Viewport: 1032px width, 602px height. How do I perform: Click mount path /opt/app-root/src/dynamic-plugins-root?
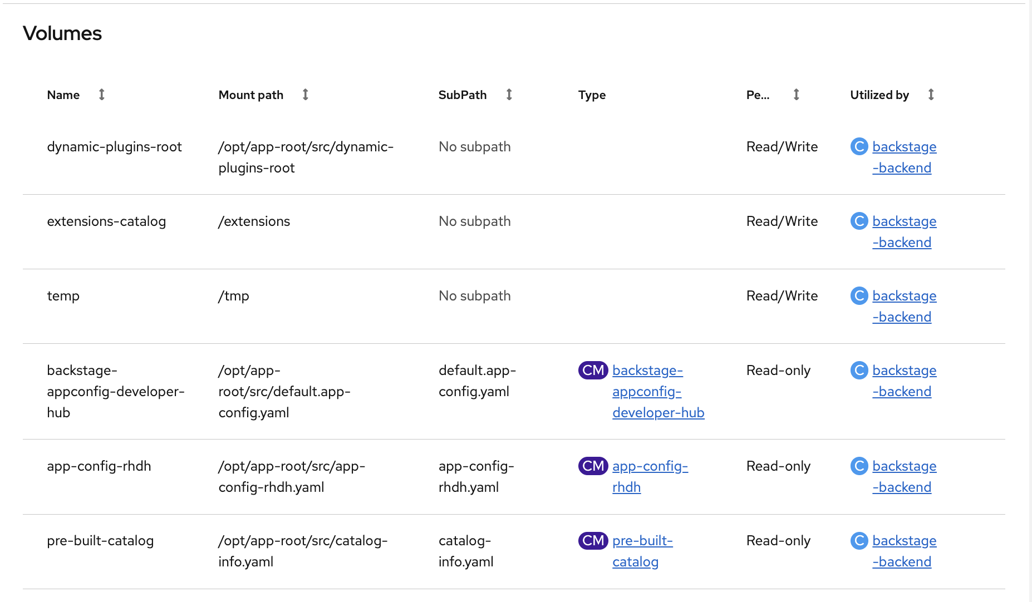[306, 157]
